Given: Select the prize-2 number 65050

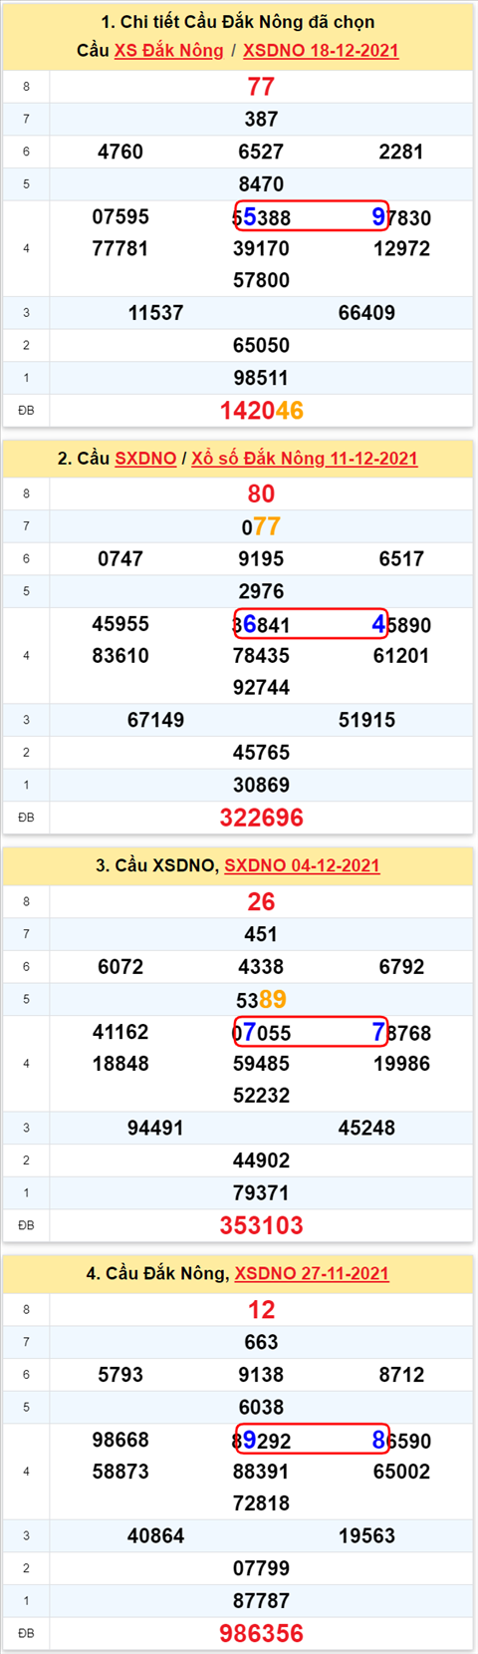Looking at the screenshot, I should [x=261, y=345].
